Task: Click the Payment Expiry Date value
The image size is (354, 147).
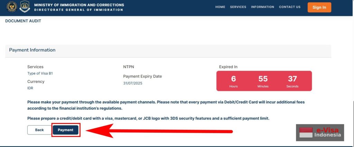Action: click(x=133, y=83)
